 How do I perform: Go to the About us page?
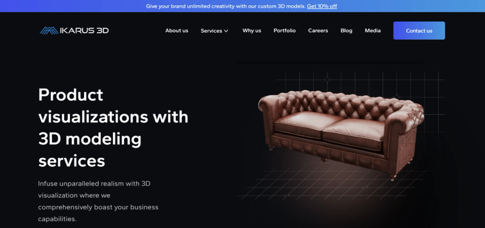[176, 30]
